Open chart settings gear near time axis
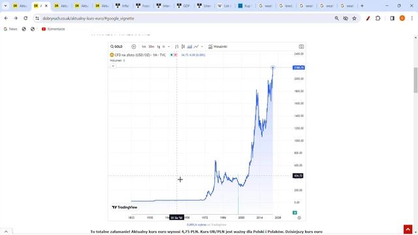 click(x=299, y=217)
